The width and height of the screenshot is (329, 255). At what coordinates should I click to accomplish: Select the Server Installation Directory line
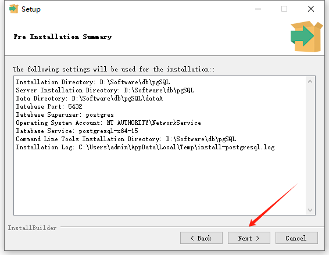point(105,90)
